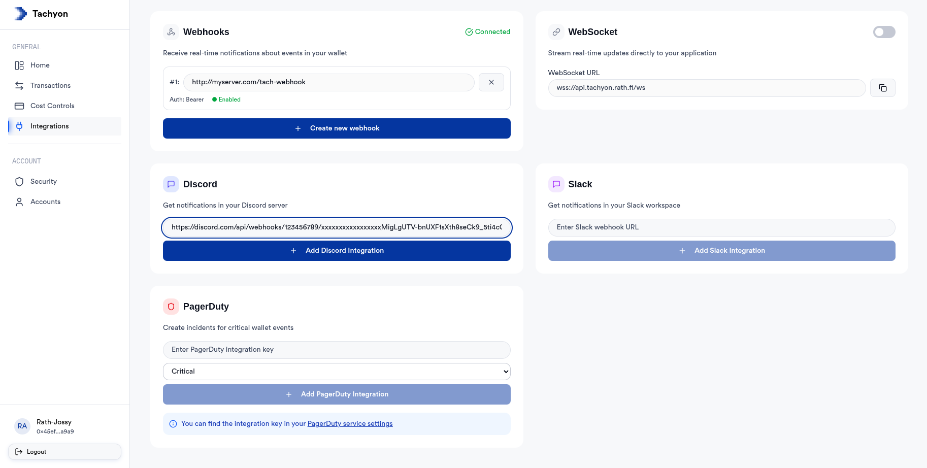Click the Connected status on Webhooks
Viewport: 927px width, 468px height.
[x=487, y=31]
